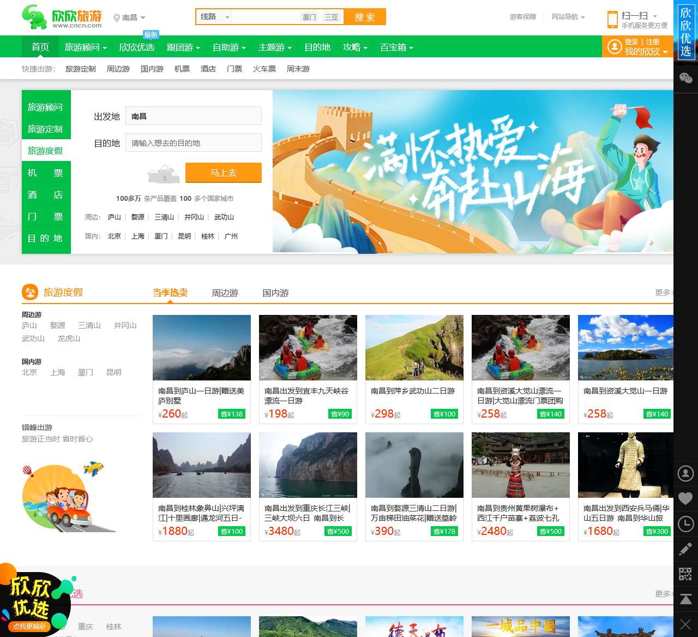
Task: Expand the 线路 search type dropdown
Action: point(214,17)
